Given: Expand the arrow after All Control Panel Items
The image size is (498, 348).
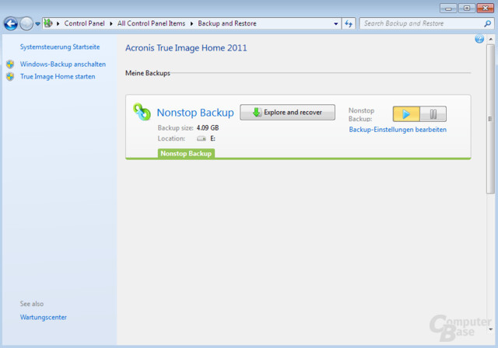Looking at the screenshot, I should (191, 23).
